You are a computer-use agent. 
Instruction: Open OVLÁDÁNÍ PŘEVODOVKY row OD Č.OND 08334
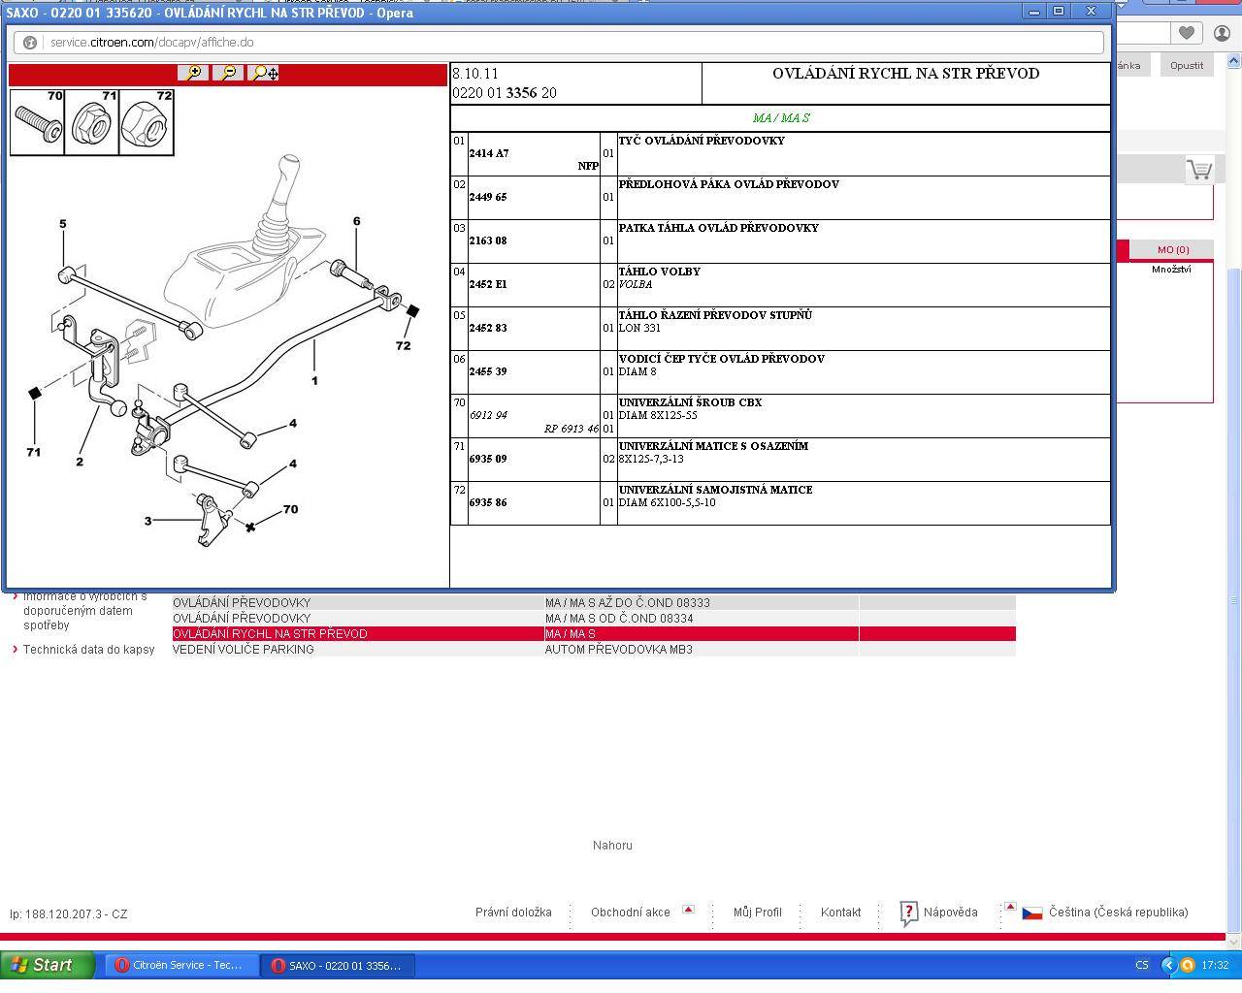(594, 619)
